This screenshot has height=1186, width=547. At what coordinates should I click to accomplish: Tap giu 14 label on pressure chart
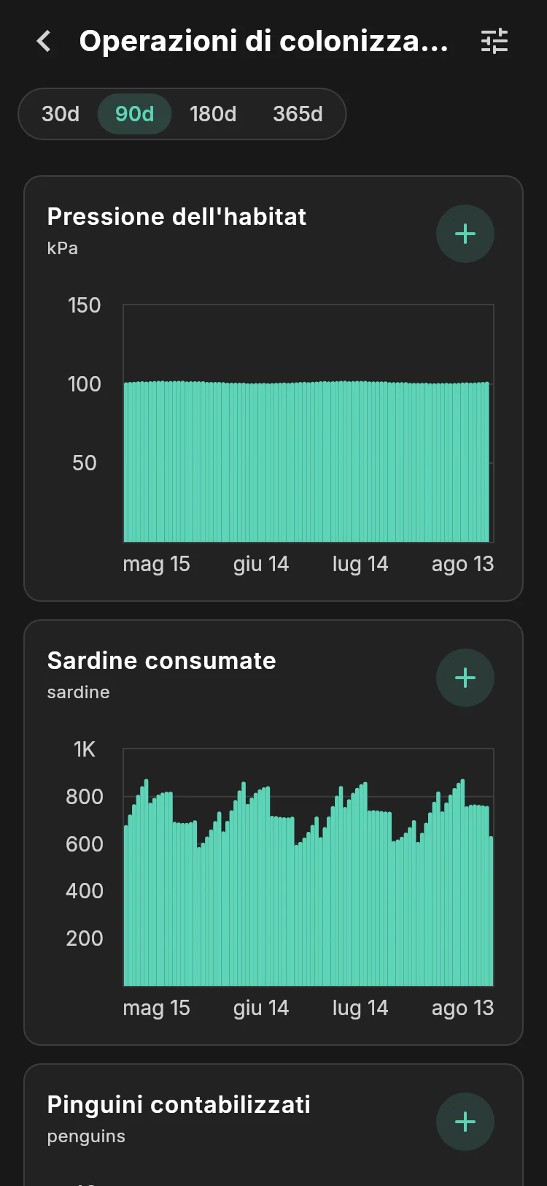tap(261, 564)
